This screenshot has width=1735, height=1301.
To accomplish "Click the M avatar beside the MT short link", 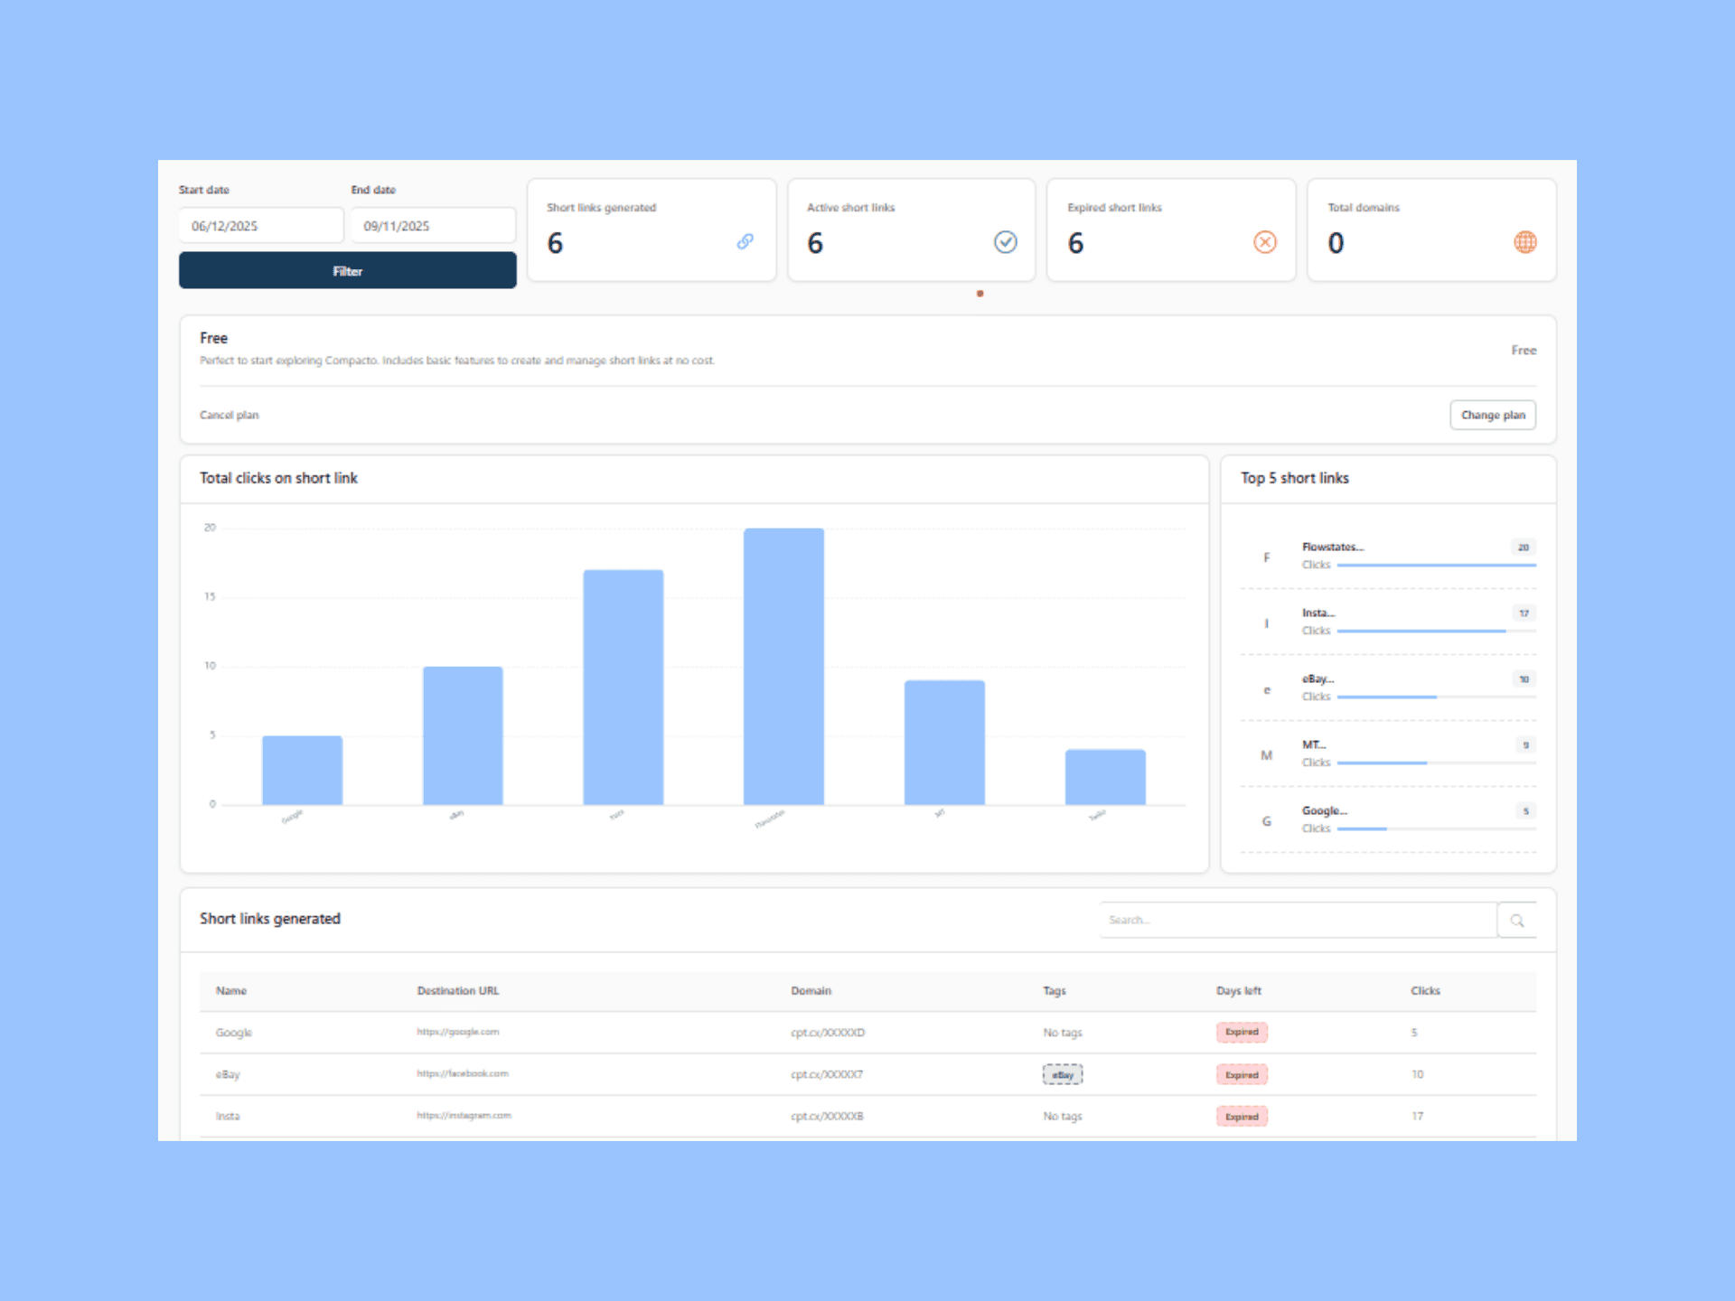I will coord(1267,755).
